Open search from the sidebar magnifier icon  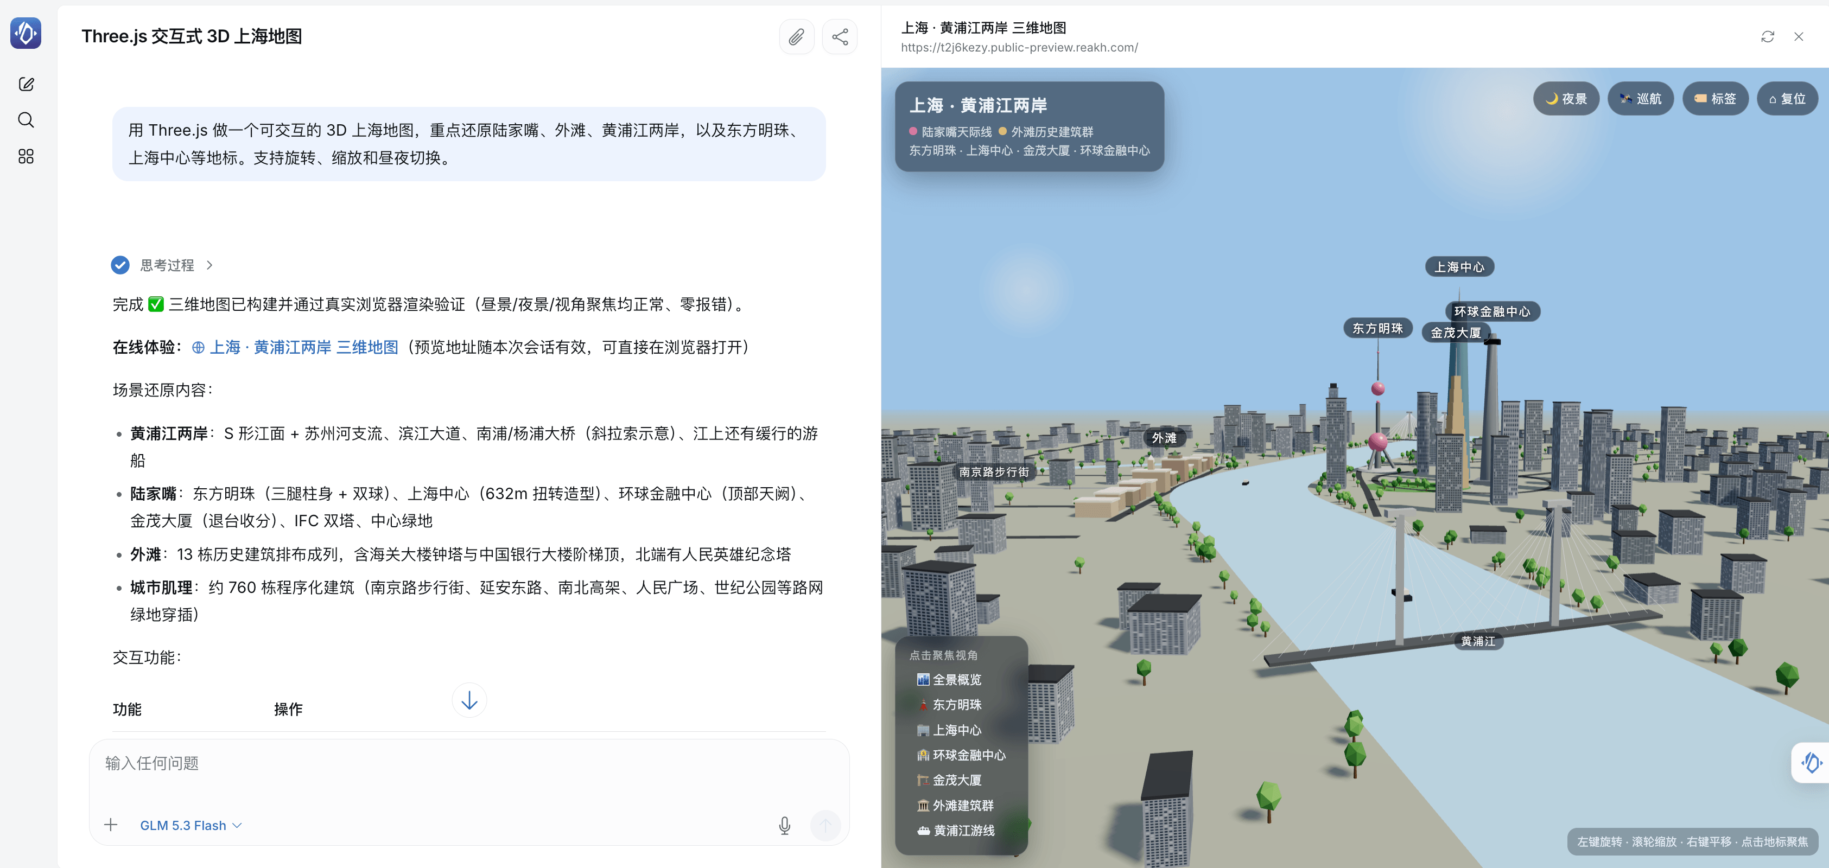(26, 120)
